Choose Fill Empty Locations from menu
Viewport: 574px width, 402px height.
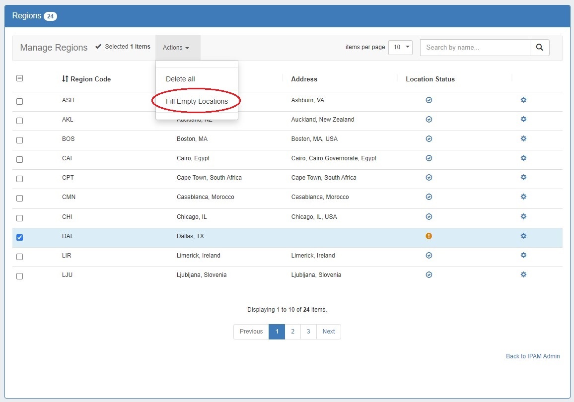point(197,101)
